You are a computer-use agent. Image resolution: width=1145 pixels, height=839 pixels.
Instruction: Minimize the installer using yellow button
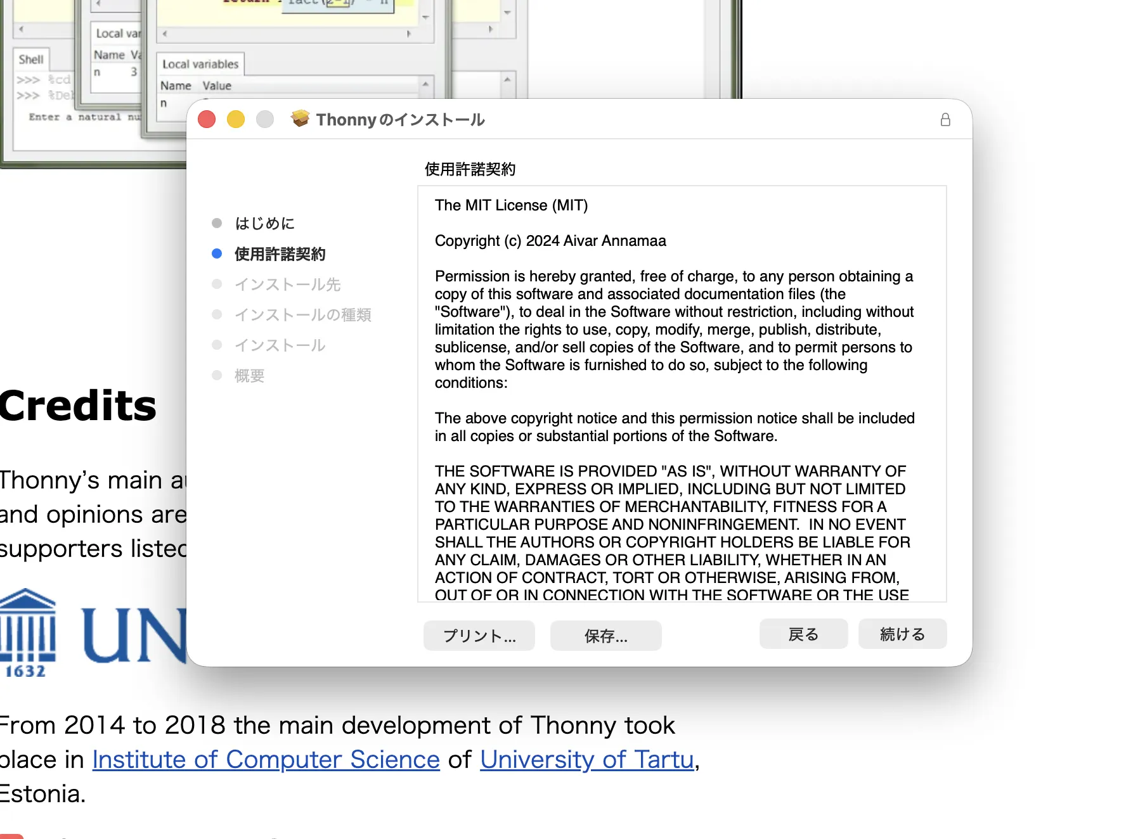coord(236,119)
